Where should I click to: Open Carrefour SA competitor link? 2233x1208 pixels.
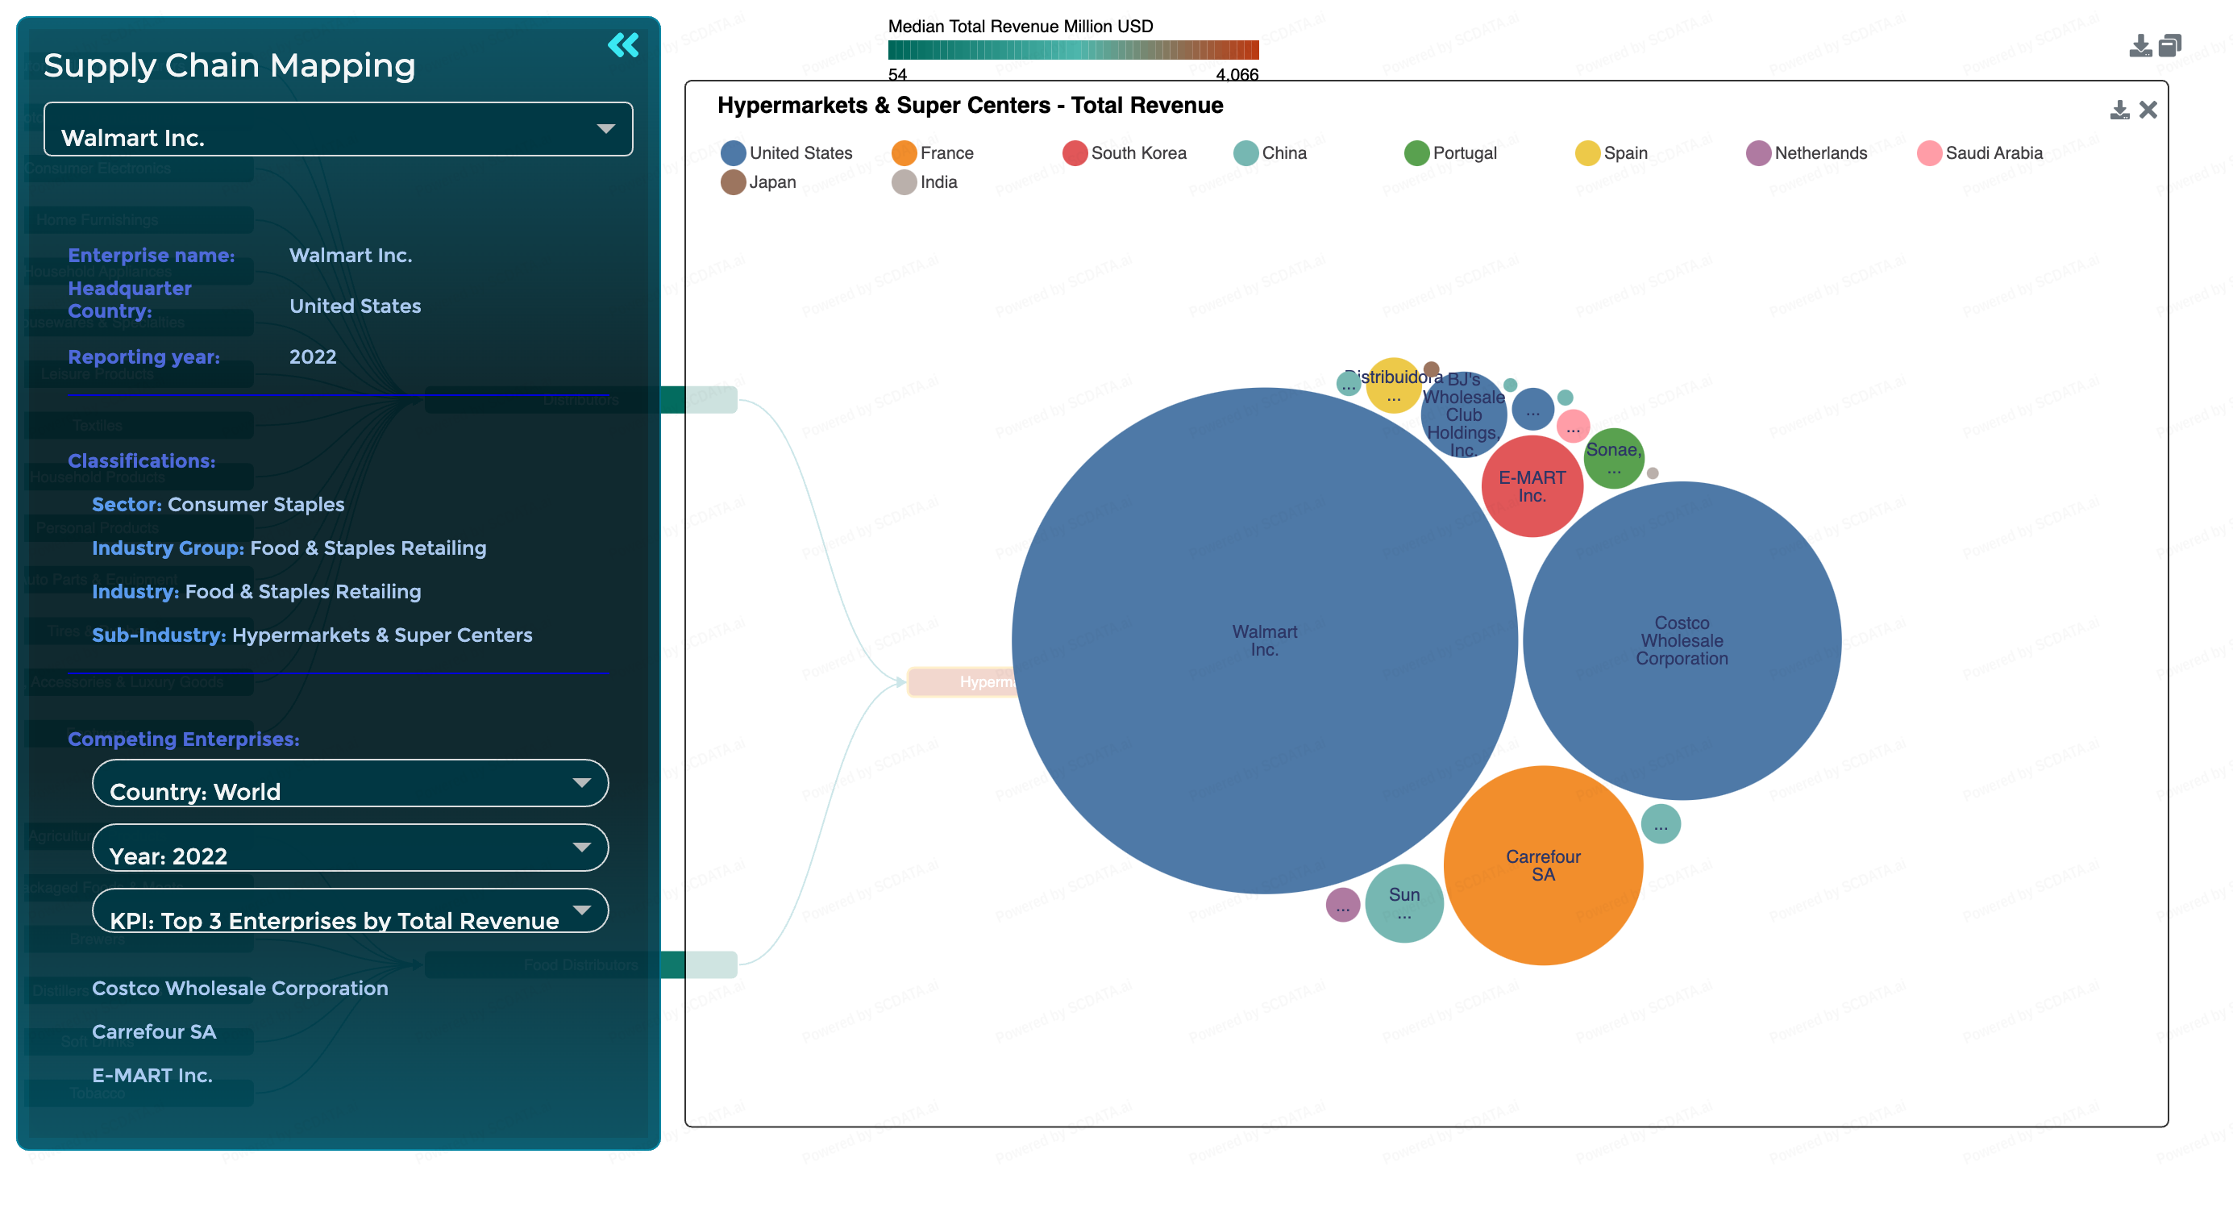(x=153, y=1031)
